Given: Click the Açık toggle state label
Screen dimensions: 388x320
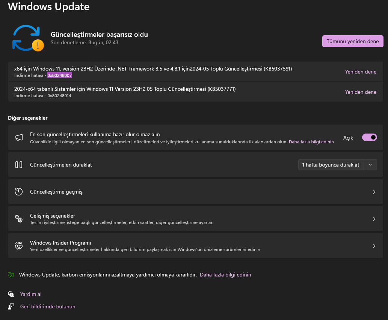Looking at the screenshot, I should (x=348, y=138).
